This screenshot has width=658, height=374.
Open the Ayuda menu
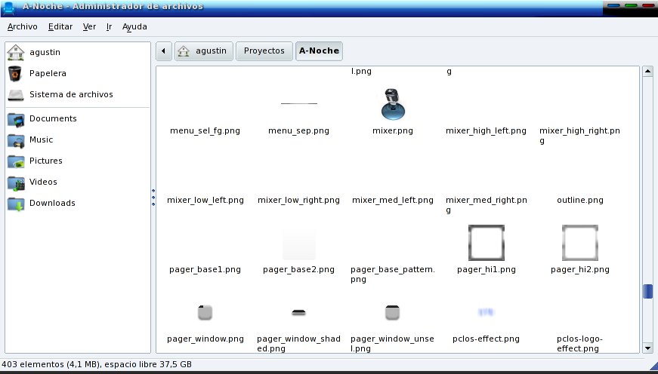[x=134, y=26]
